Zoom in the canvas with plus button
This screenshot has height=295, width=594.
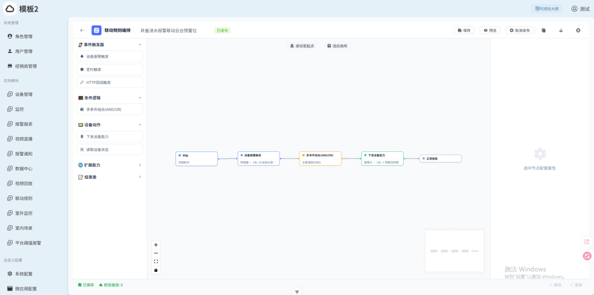[156, 245]
